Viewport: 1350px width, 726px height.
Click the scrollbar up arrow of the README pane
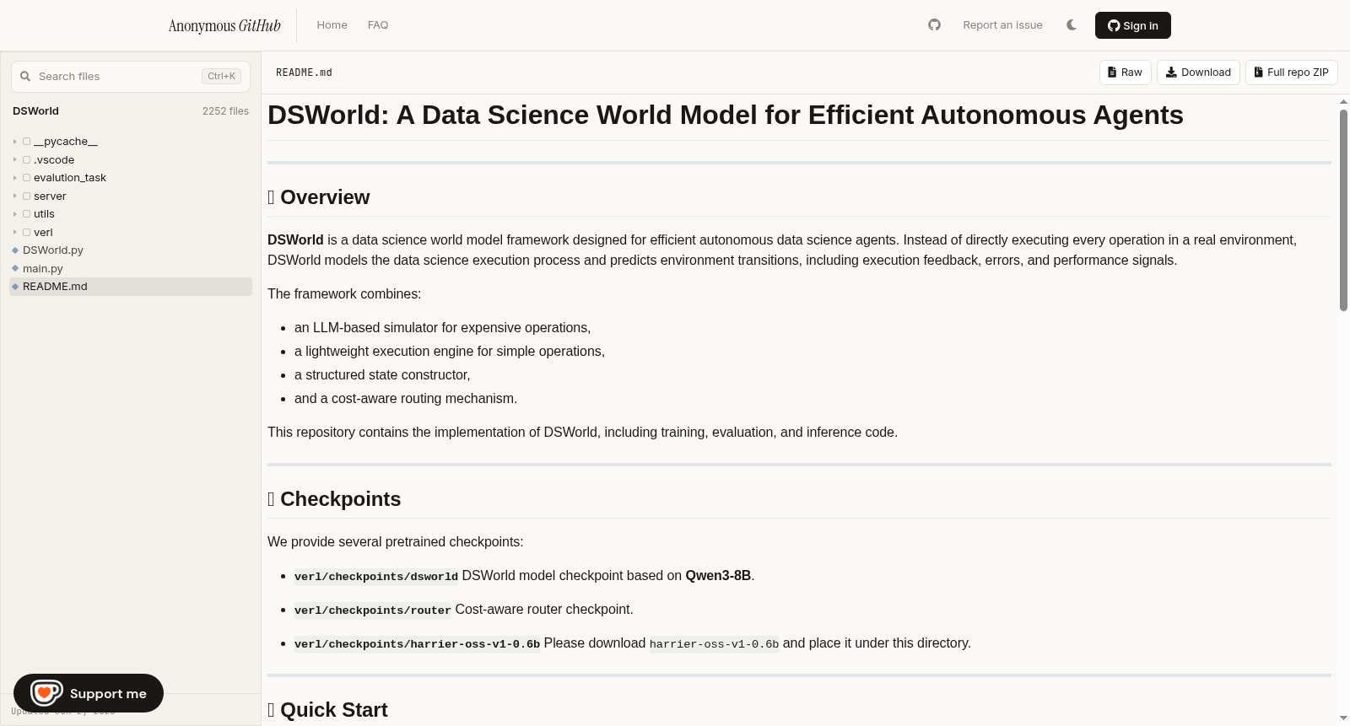(1343, 102)
